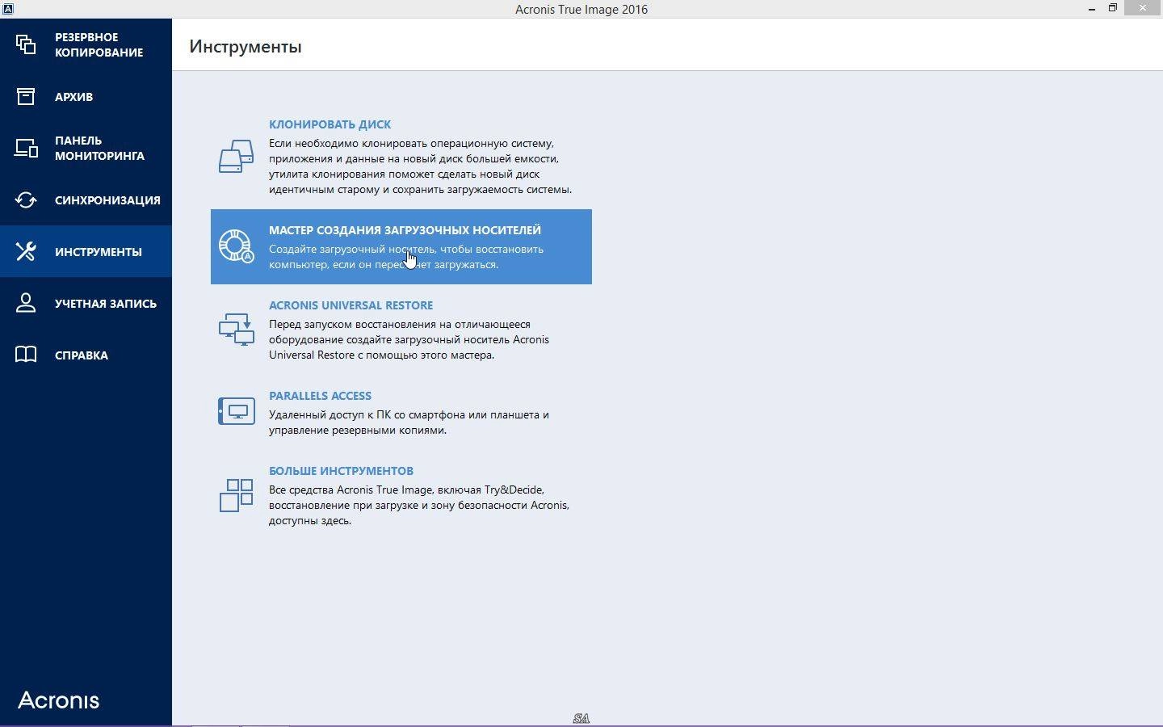Click the Tools wrench icon
Image resolution: width=1163 pixels, height=727 pixels.
pos(26,251)
